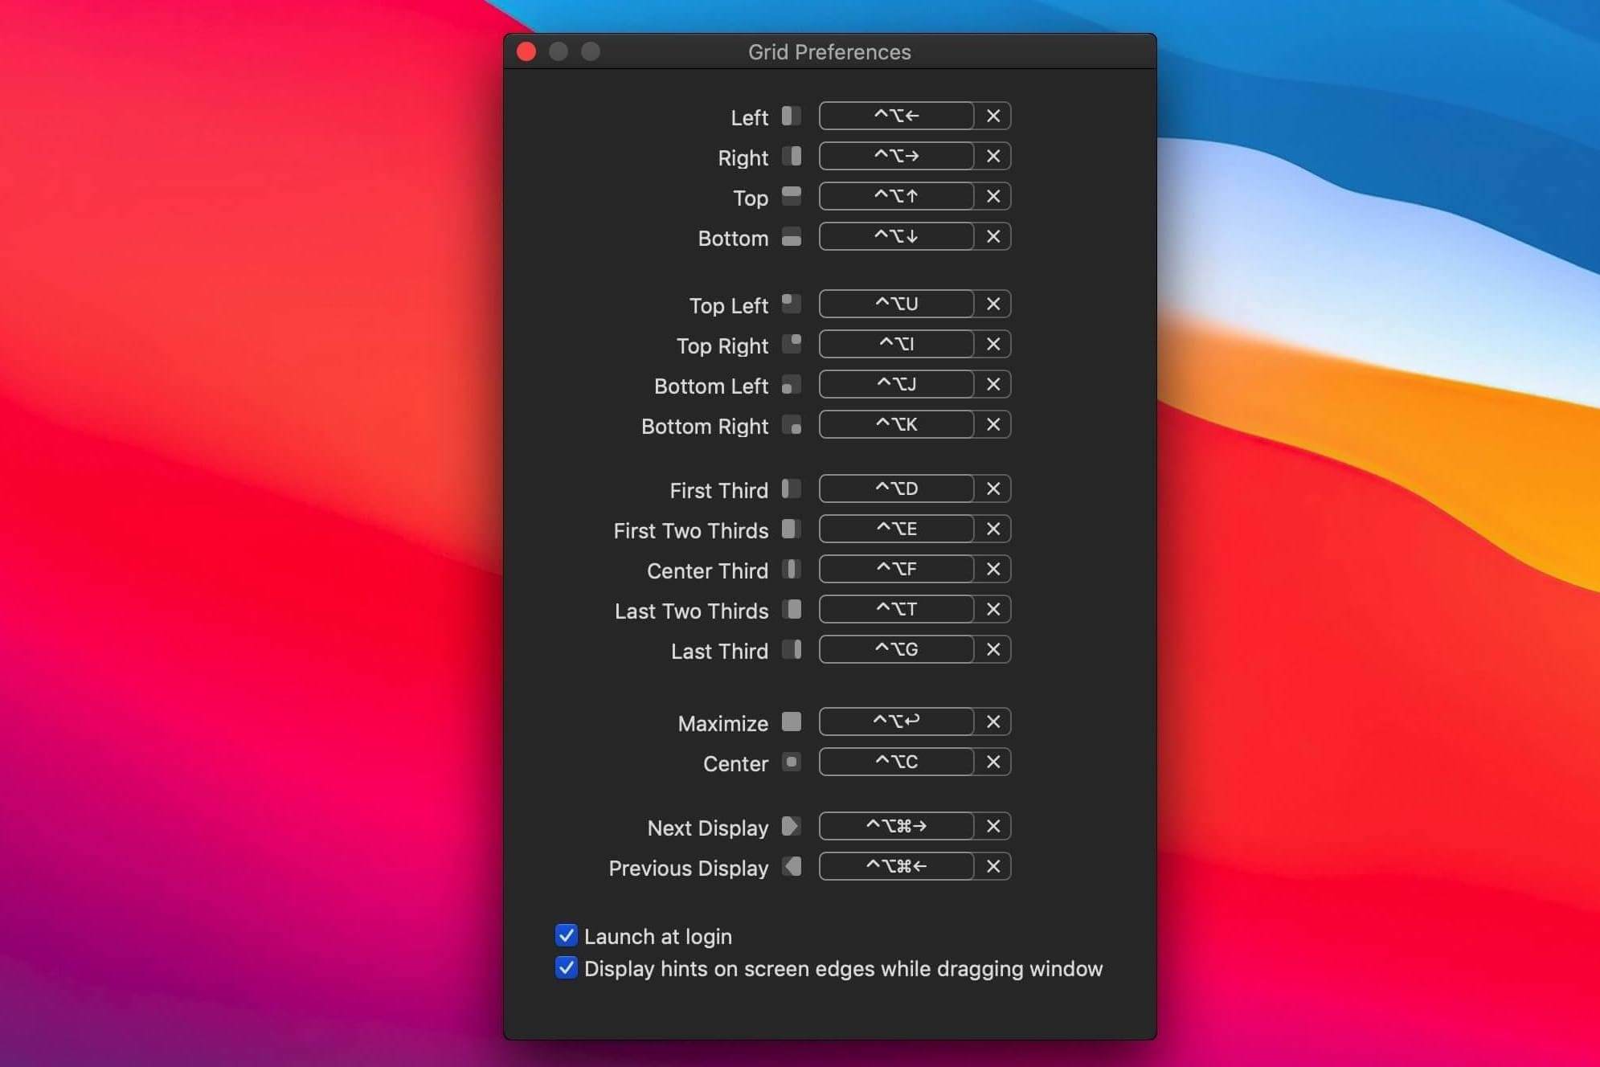Click the Bottom Right quarter icon
Screen dimensions: 1600x1067
pos(792,425)
